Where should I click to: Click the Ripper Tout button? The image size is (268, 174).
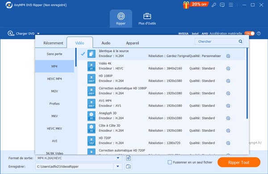(239, 162)
